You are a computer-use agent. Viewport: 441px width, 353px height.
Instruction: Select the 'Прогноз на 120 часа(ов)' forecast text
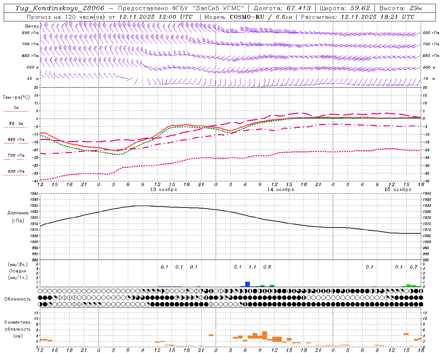tap(66, 17)
